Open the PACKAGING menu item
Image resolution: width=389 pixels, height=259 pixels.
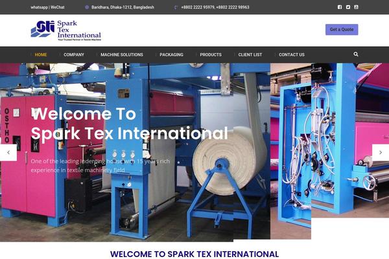171,55
